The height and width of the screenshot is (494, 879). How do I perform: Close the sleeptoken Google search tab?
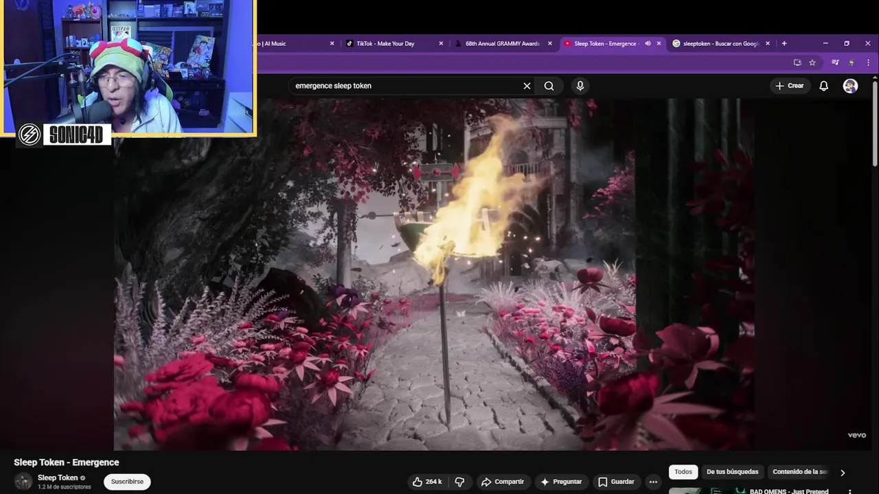coord(768,43)
